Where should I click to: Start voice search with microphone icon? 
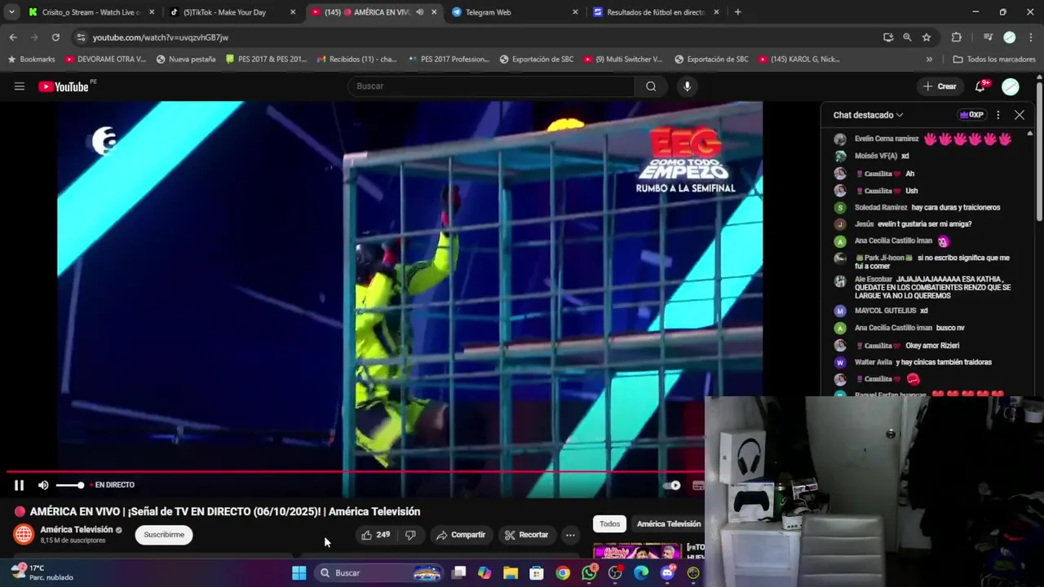click(687, 86)
